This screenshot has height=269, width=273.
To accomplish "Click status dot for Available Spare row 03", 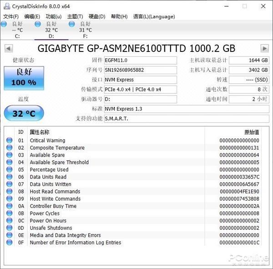I will [10, 155].
